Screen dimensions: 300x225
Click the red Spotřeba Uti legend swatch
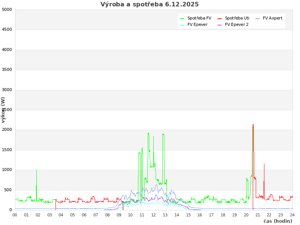(x=219, y=18)
